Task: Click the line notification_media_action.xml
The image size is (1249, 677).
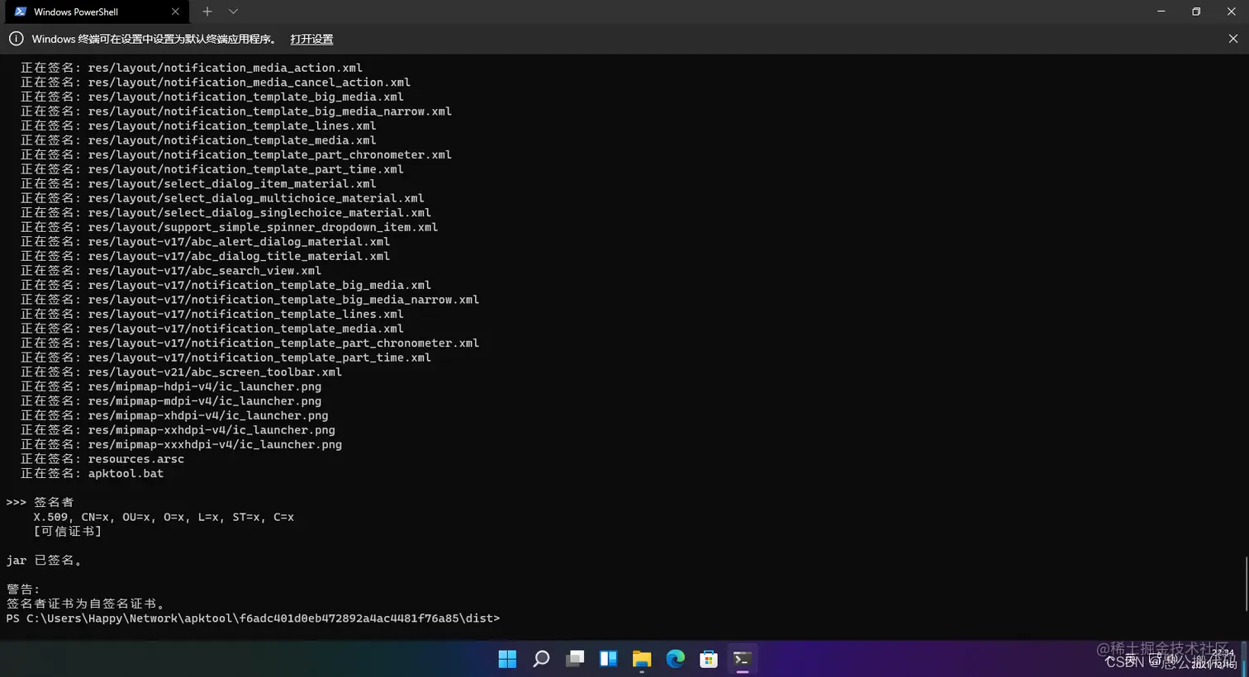Action: click(x=192, y=68)
